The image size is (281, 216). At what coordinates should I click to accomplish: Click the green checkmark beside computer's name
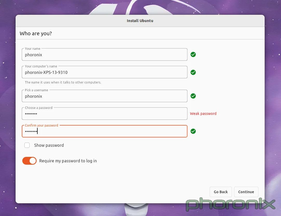pos(193,72)
